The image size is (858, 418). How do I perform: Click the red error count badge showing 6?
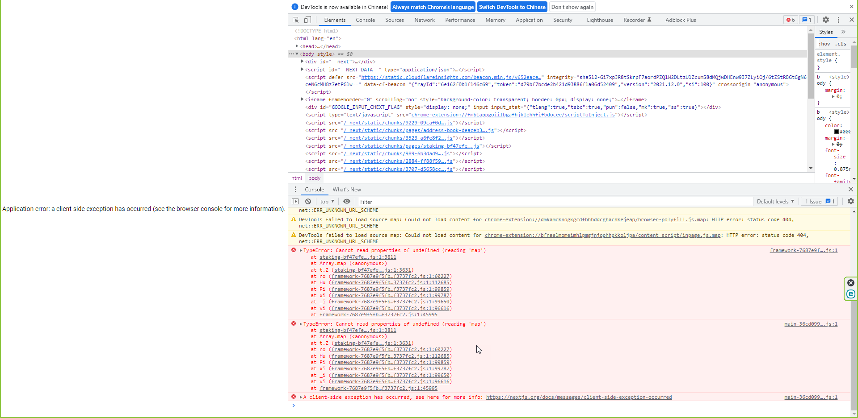(x=791, y=20)
